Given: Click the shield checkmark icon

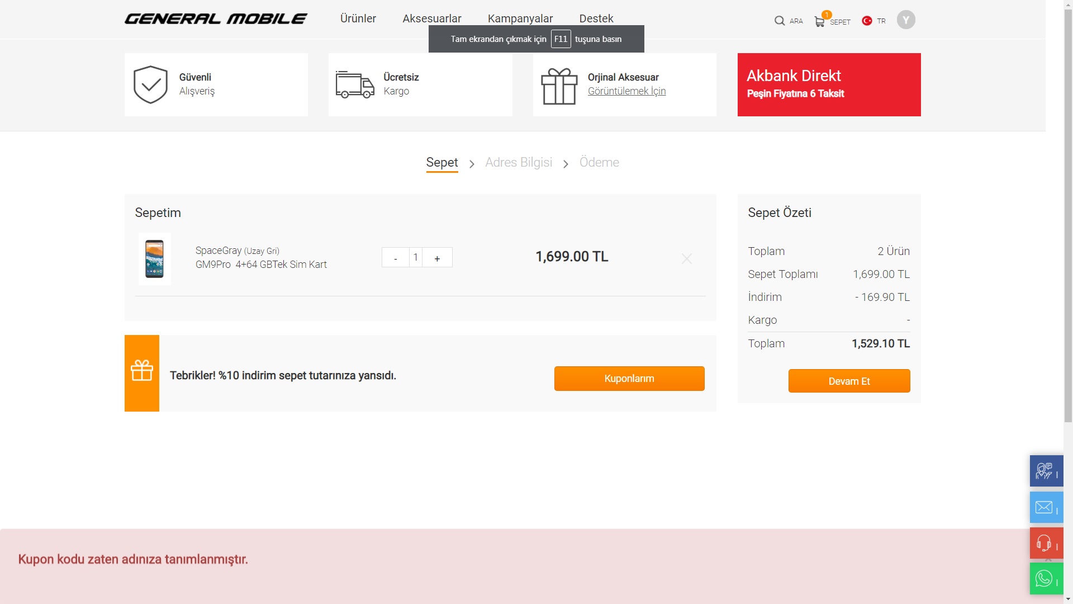Looking at the screenshot, I should pos(150,84).
